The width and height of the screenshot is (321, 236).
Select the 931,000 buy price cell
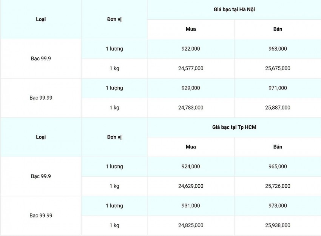click(191, 206)
